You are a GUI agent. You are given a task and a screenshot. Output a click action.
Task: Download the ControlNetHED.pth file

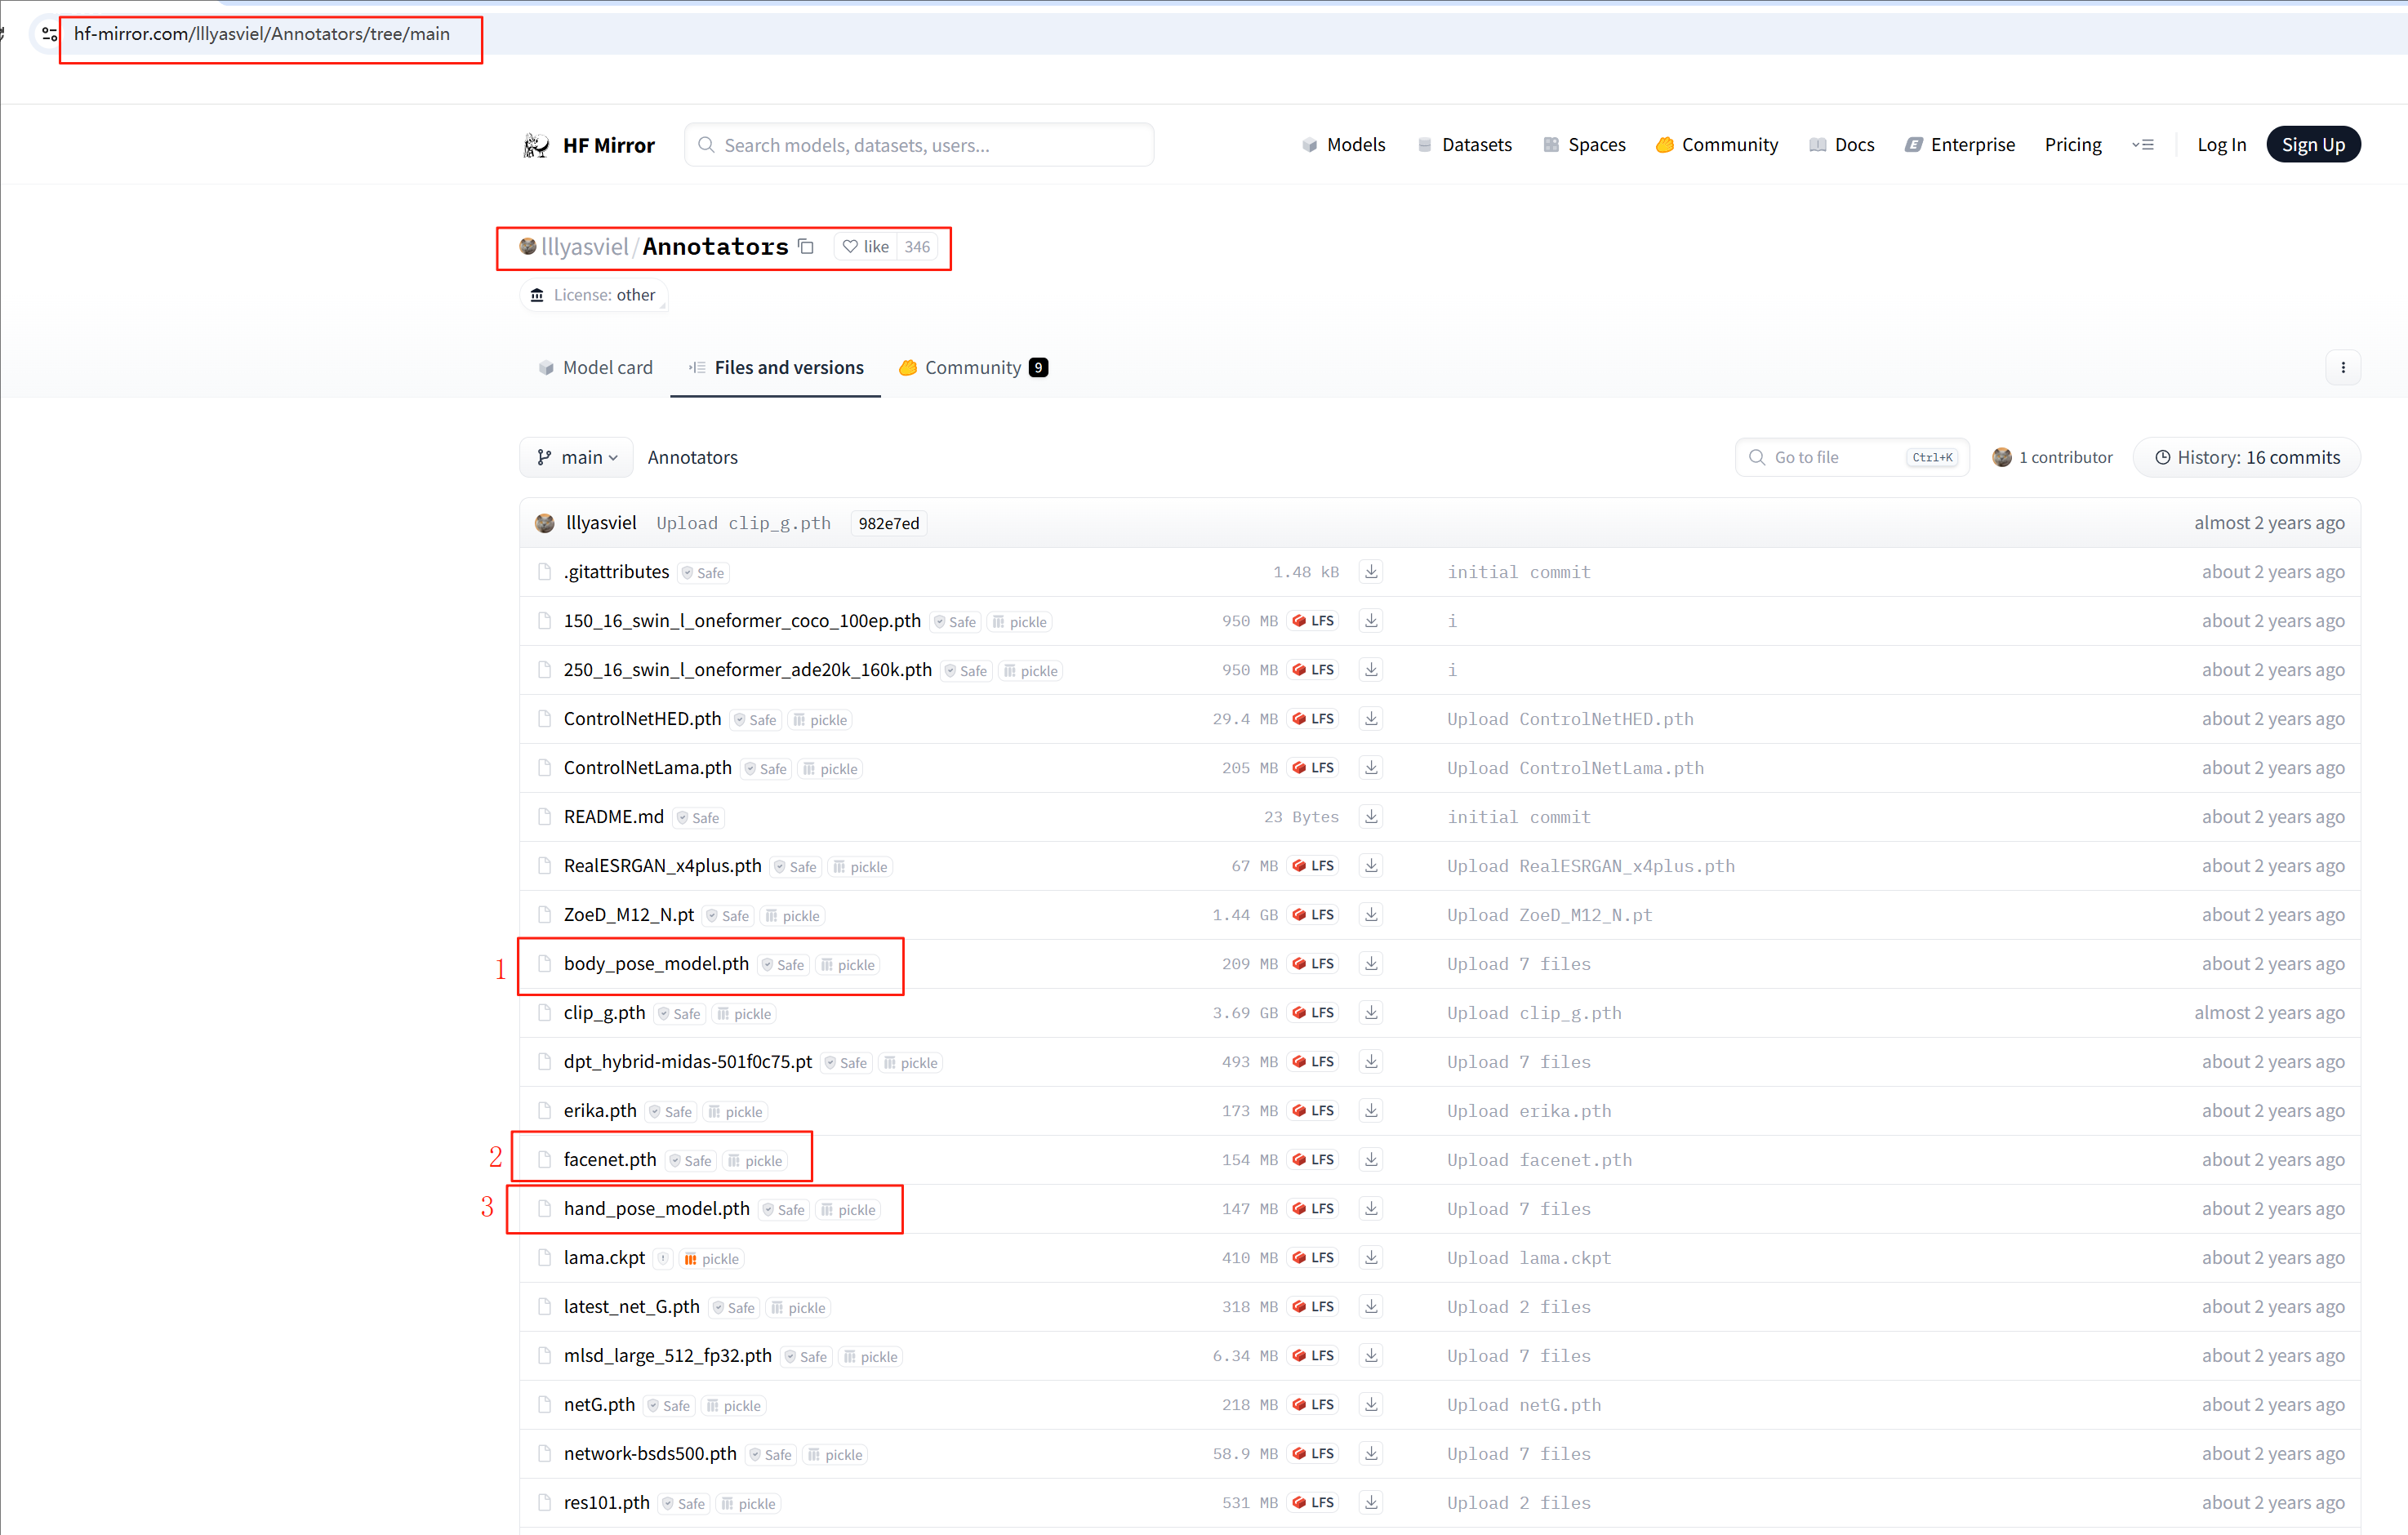coord(1370,718)
